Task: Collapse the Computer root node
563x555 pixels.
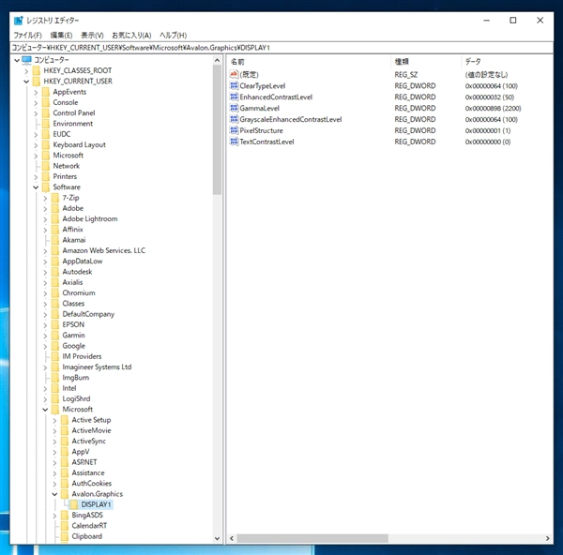Action: (x=17, y=60)
